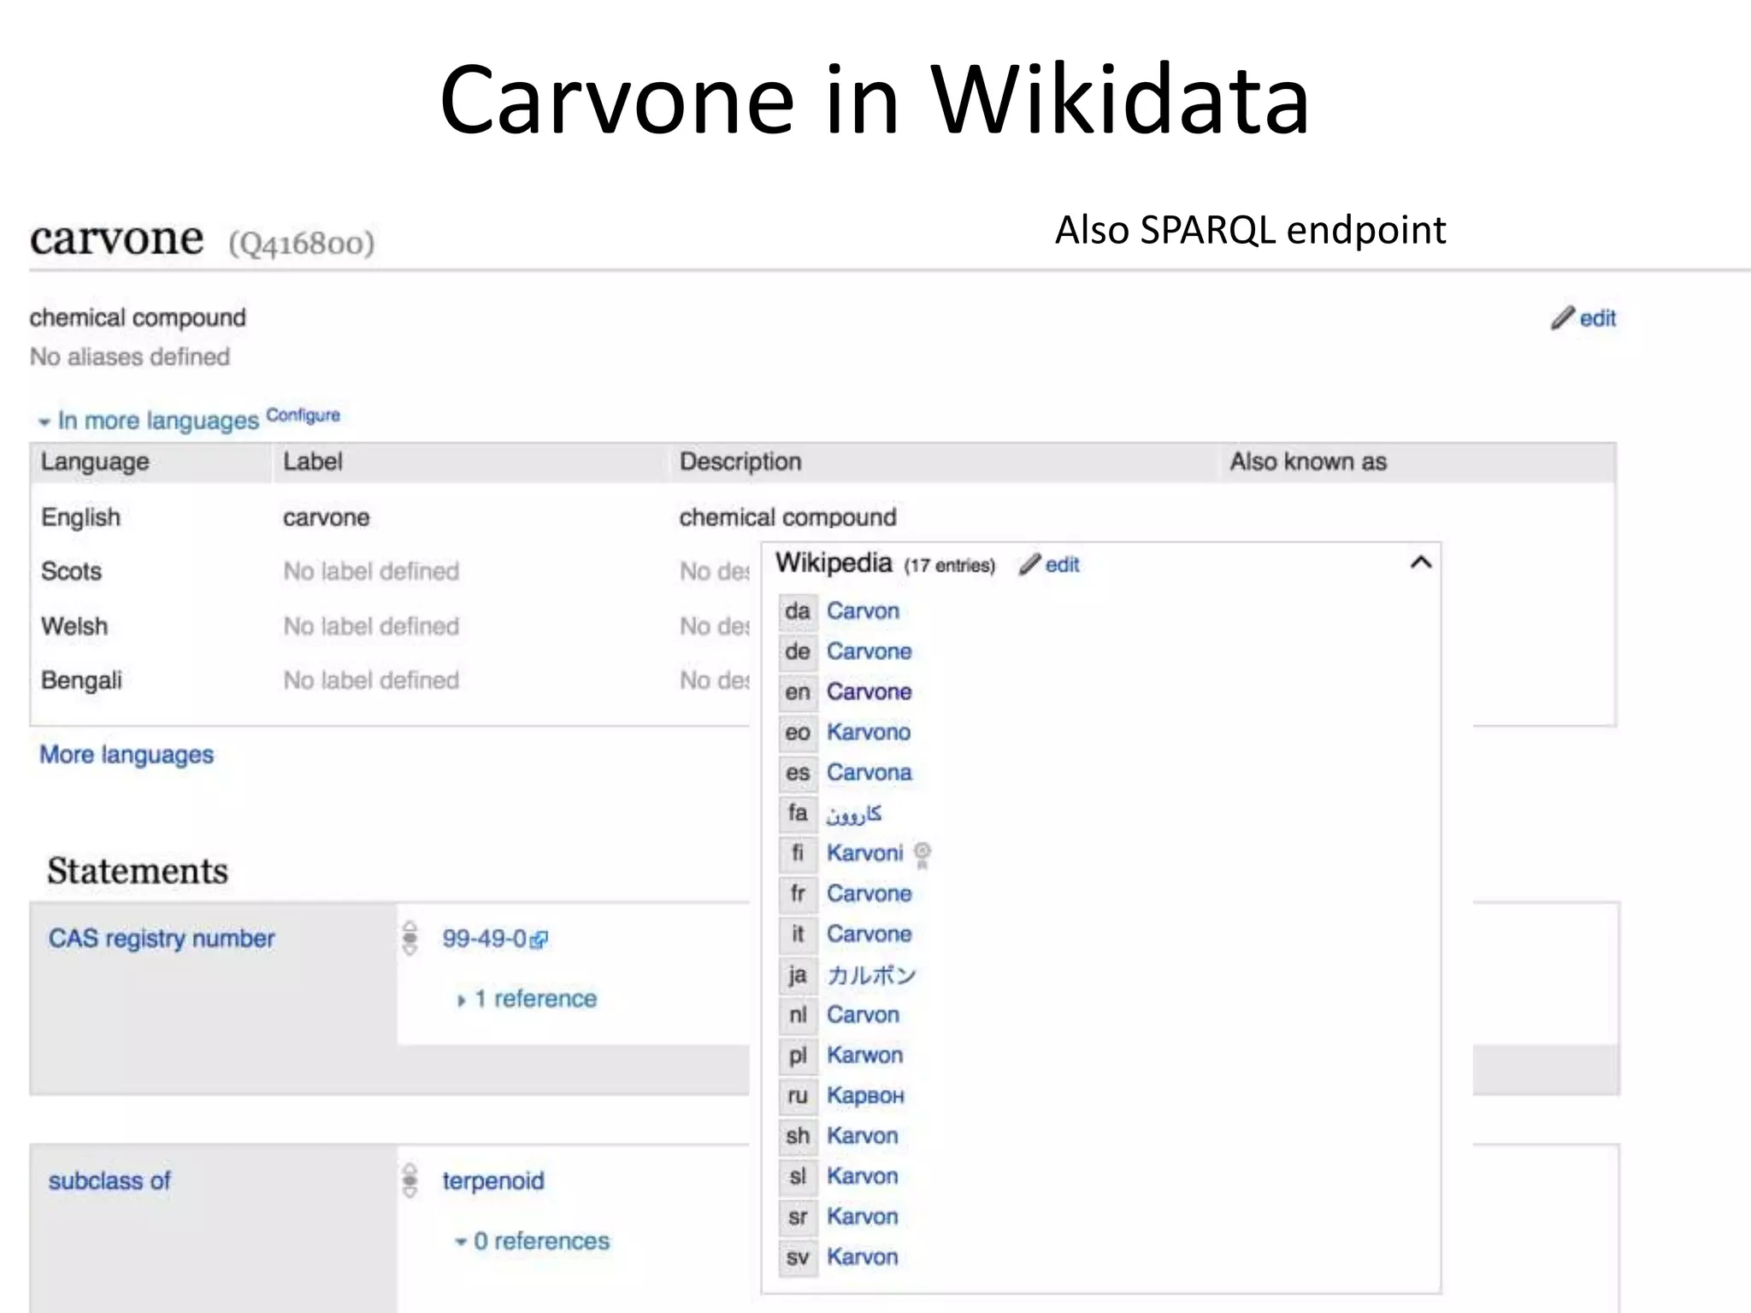Collapse the 0 references disclosure
Image resolution: width=1751 pixels, height=1313 pixels.
pyautogui.click(x=532, y=1241)
